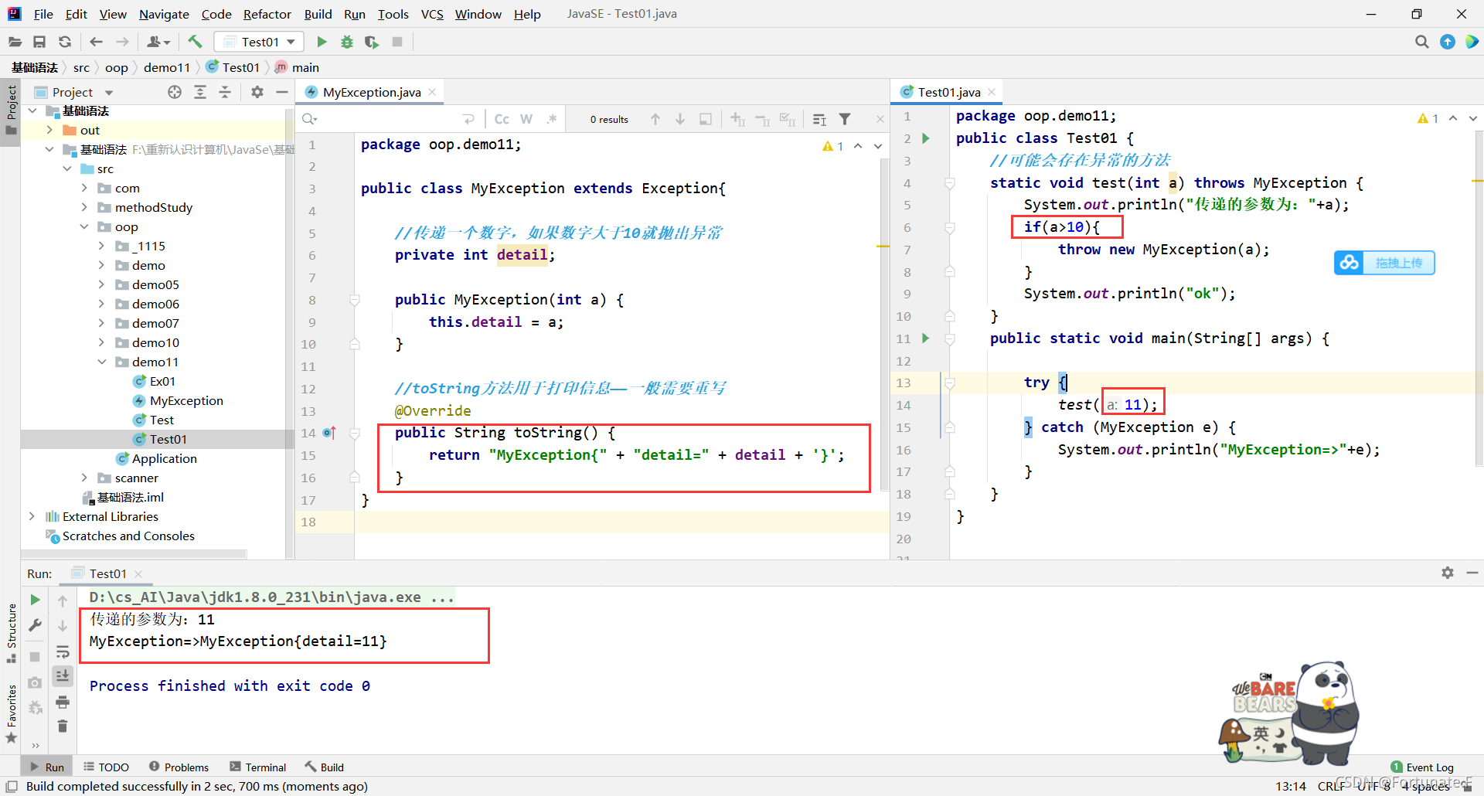Viewport: 1484px width, 796px height.
Task: Expand External Libraries node
Action: (x=32, y=516)
